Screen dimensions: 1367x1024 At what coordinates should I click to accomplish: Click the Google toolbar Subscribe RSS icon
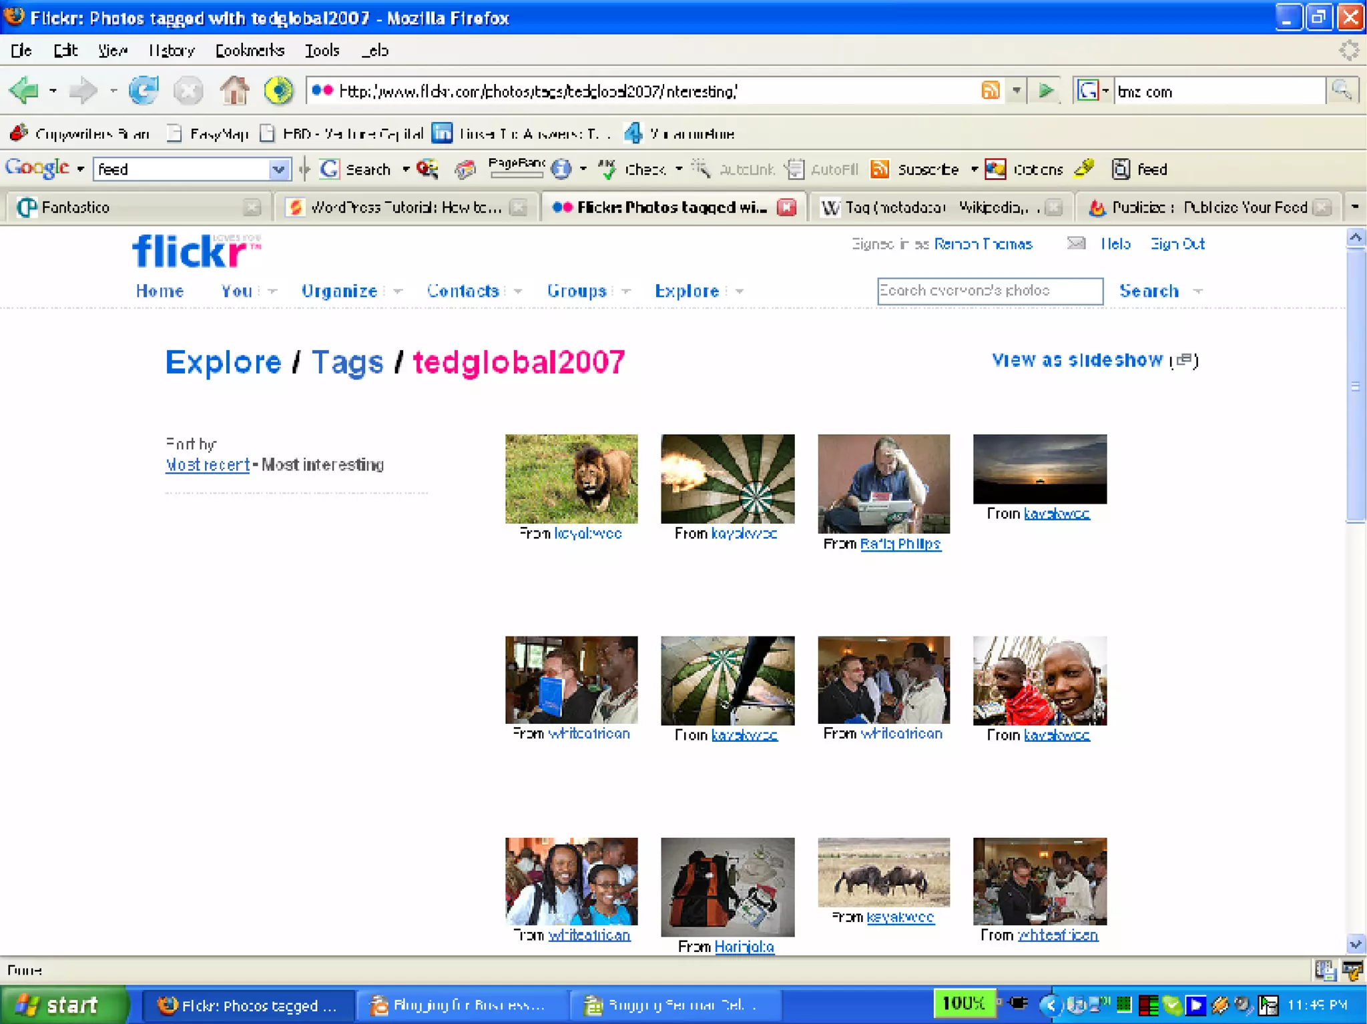[880, 169]
